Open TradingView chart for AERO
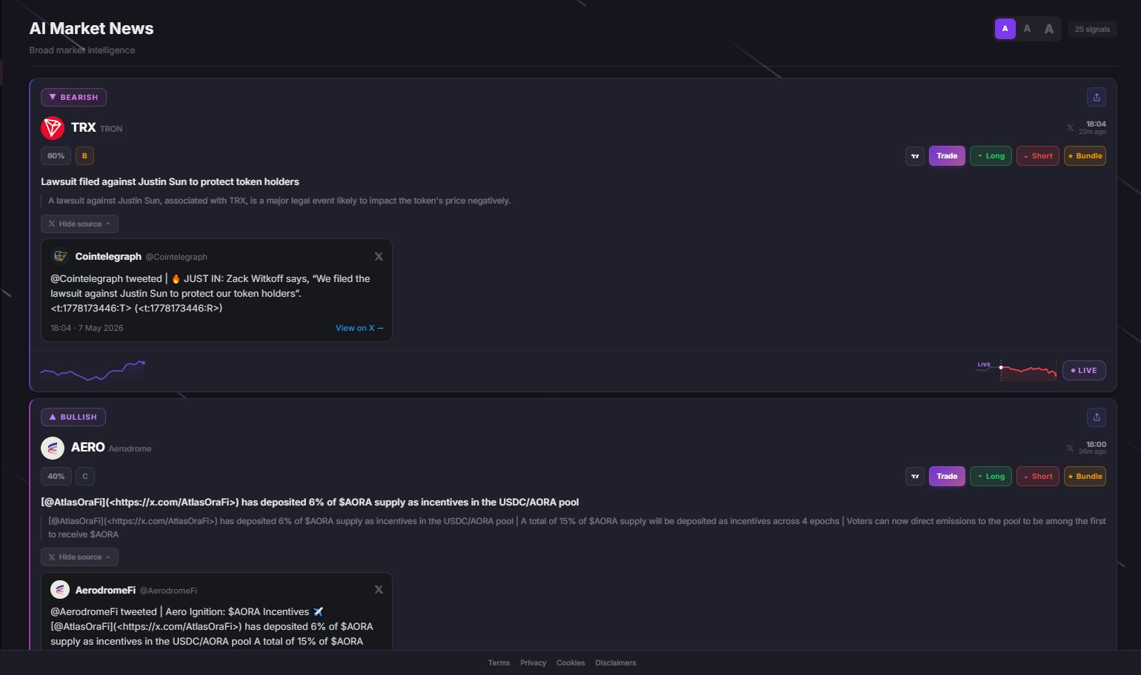This screenshot has height=675, width=1141. [915, 476]
